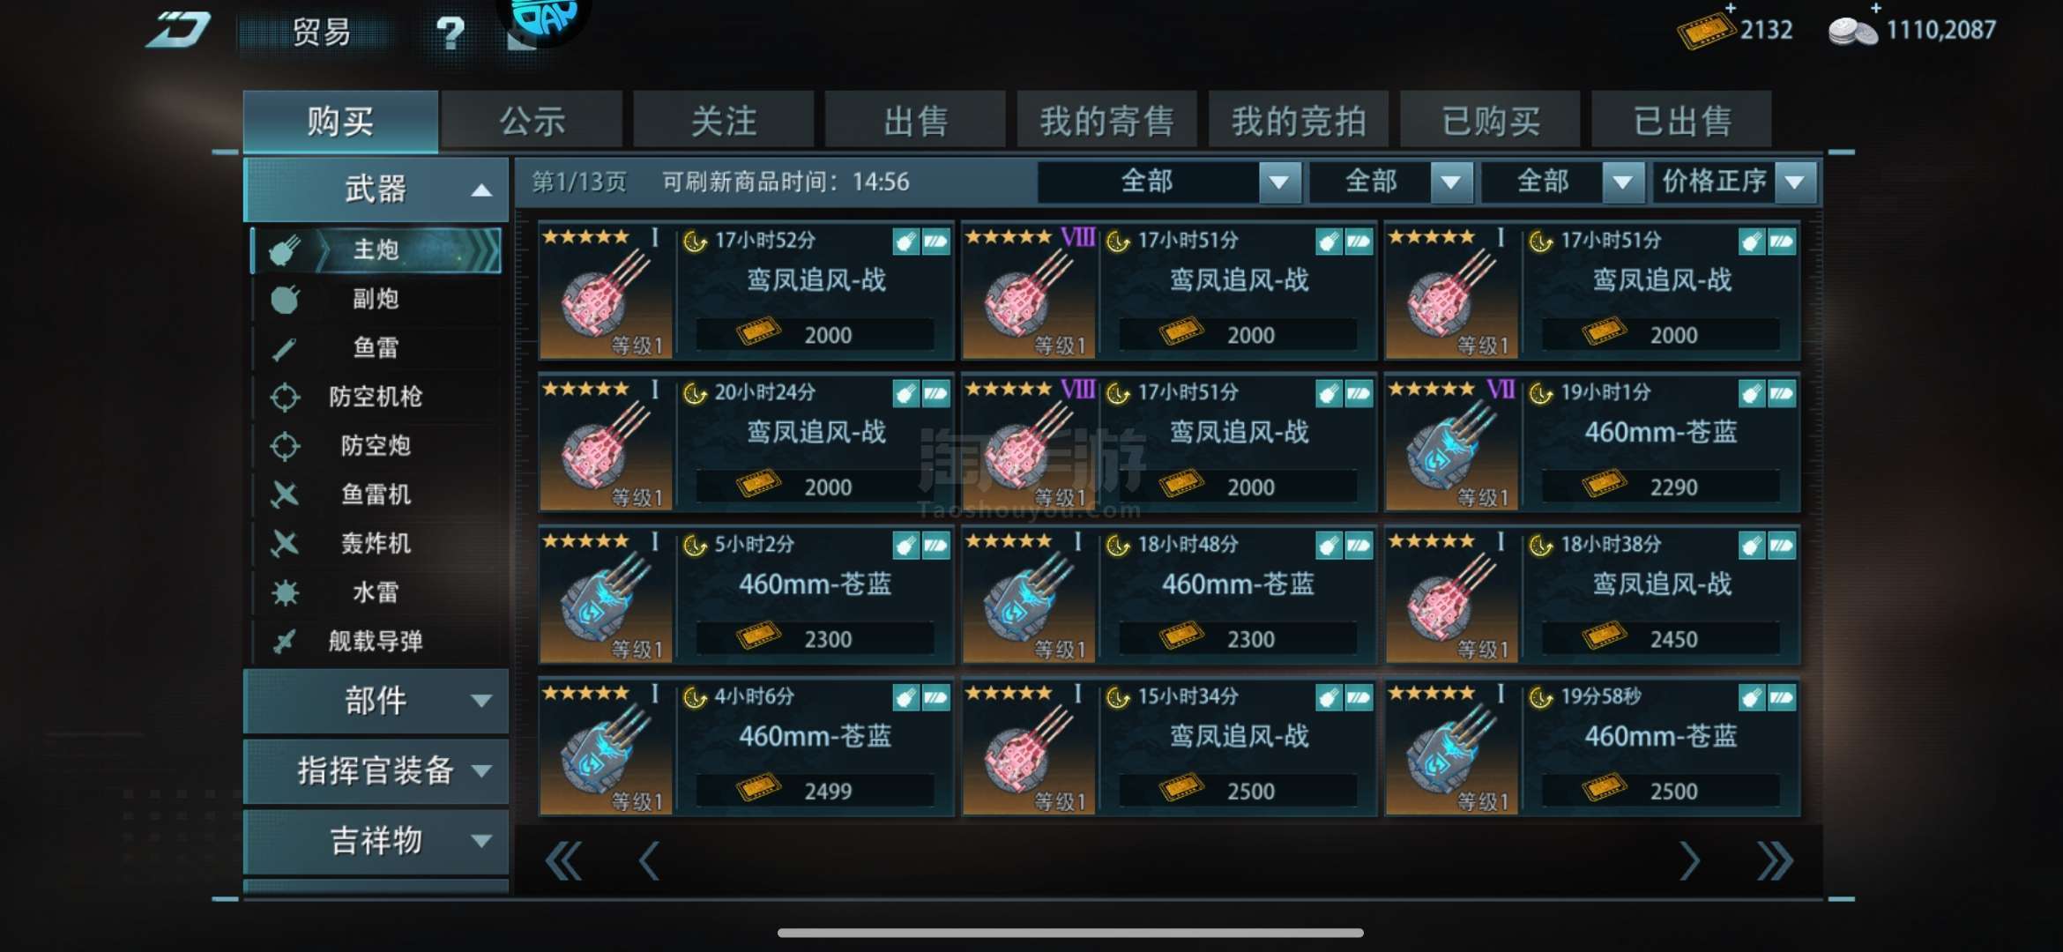2063x952 pixels.
Task: Switch to the 我的寄售 tab
Action: point(1106,120)
